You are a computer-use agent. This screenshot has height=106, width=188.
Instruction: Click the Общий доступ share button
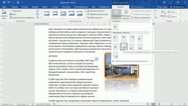pyautogui.click(x=177, y=7)
